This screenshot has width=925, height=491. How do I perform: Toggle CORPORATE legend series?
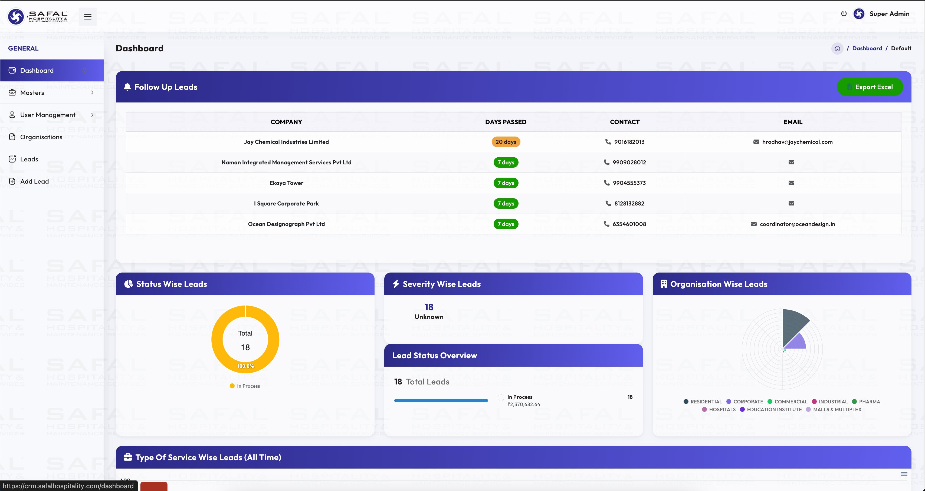click(x=745, y=402)
